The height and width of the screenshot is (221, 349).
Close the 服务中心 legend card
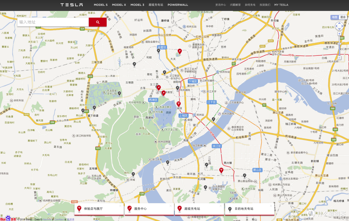[171, 206]
